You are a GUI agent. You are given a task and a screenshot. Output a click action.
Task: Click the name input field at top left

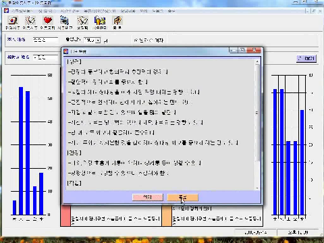(x=45, y=40)
